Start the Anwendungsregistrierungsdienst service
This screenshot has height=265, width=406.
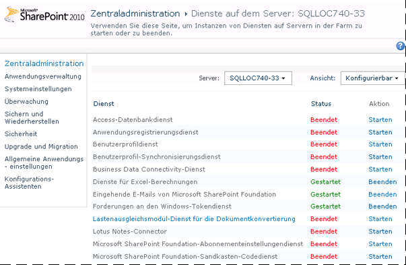[x=380, y=132]
